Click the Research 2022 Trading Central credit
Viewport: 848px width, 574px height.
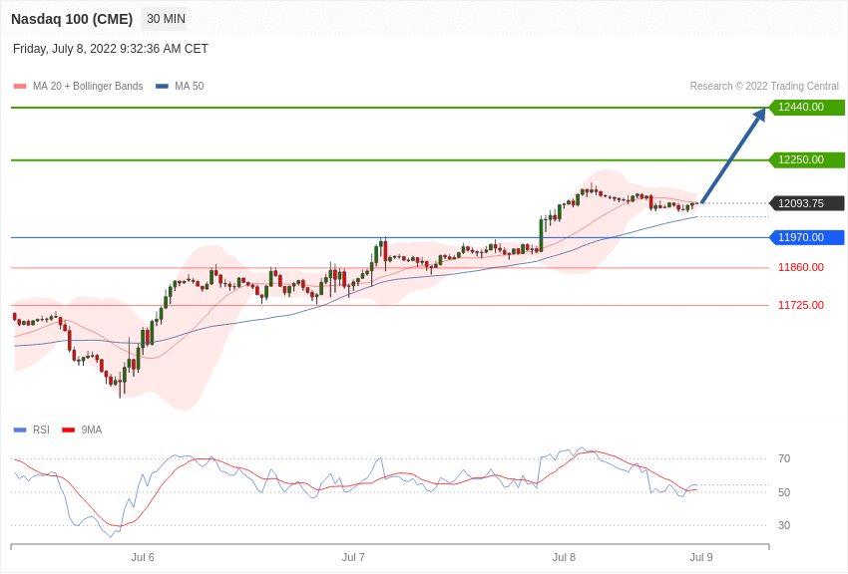pos(764,86)
